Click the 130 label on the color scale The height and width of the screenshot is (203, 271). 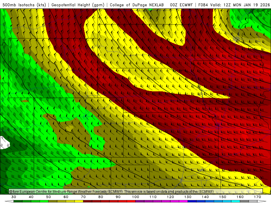coord(188,197)
